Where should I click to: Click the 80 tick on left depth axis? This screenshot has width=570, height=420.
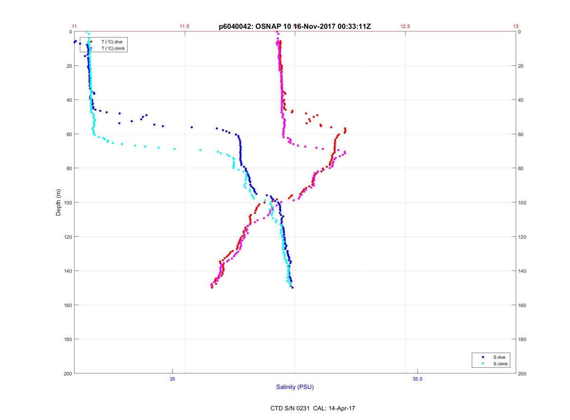[x=69, y=168]
